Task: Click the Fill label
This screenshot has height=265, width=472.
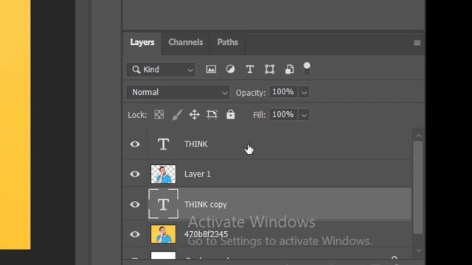Action: [x=259, y=115]
